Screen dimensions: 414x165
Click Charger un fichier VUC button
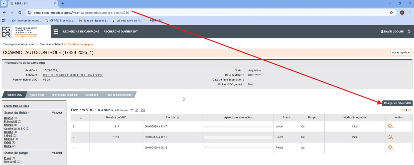397,103
